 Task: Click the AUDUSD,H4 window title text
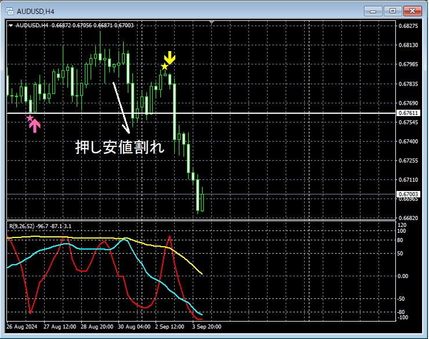click(x=35, y=12)
